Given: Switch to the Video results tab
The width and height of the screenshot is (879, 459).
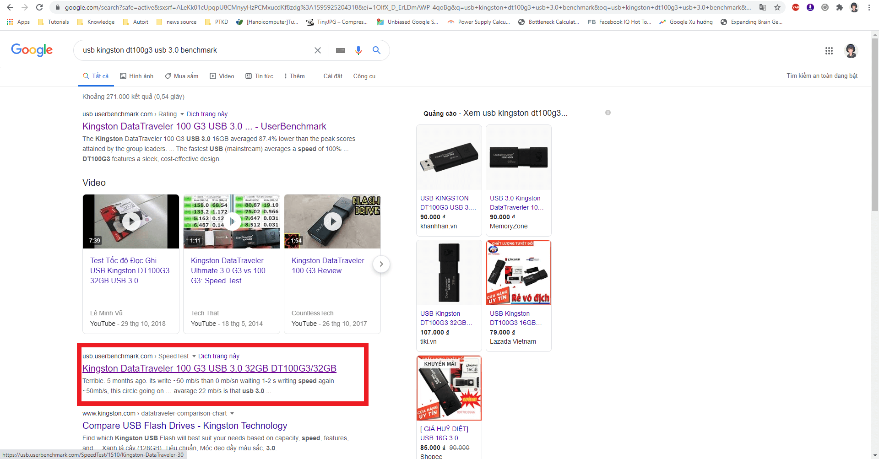Looking at the screenshot, I should pos(222,76).
